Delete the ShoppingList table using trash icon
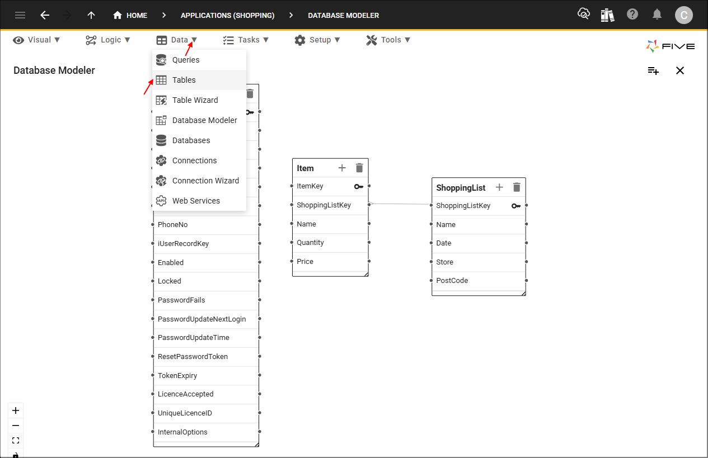This screenshot has width=708, height=458. (517, 187)
